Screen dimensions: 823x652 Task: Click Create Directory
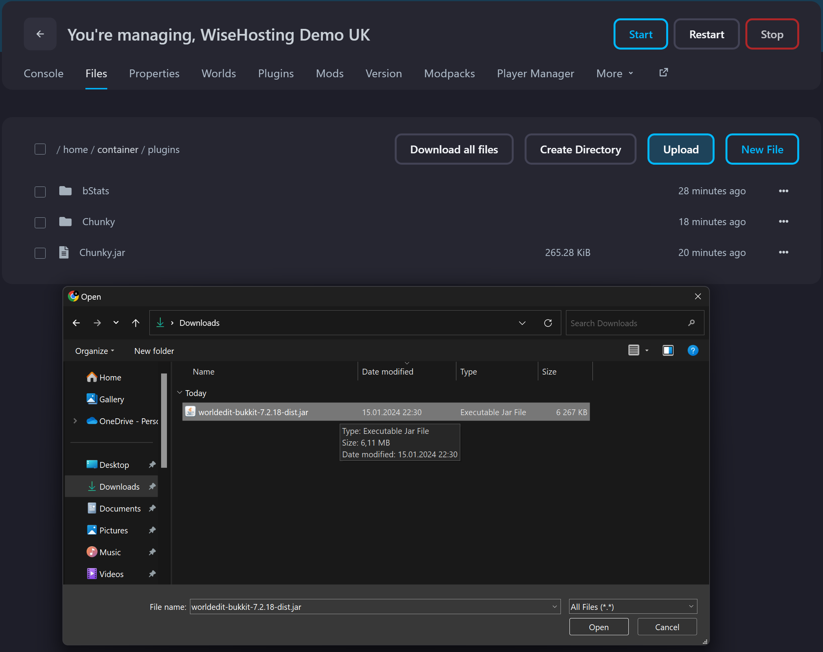pos(580,149)
